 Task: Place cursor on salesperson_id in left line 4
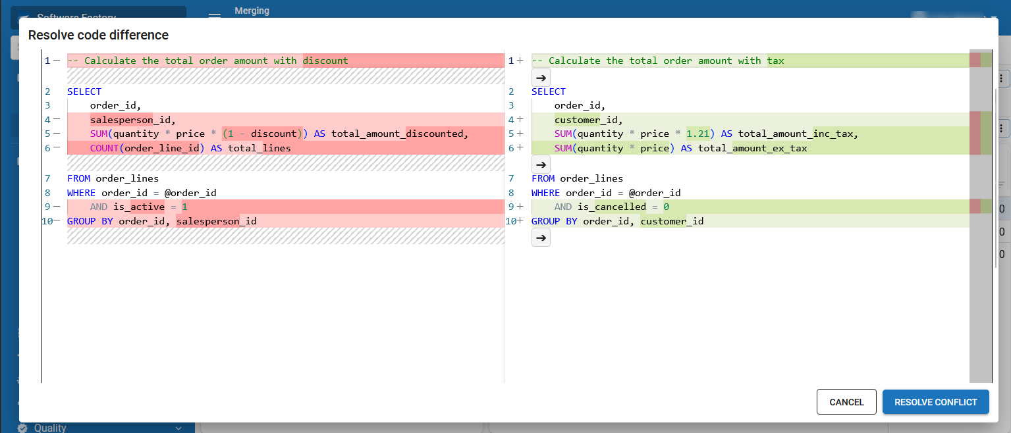coord(130,119)
